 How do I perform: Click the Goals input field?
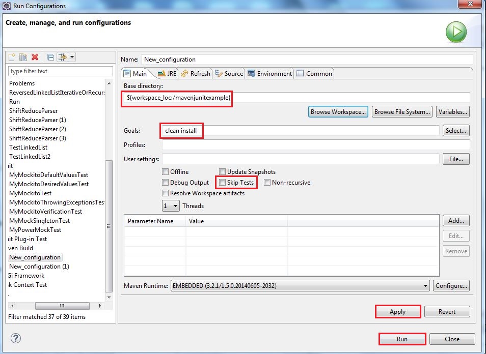300,131
